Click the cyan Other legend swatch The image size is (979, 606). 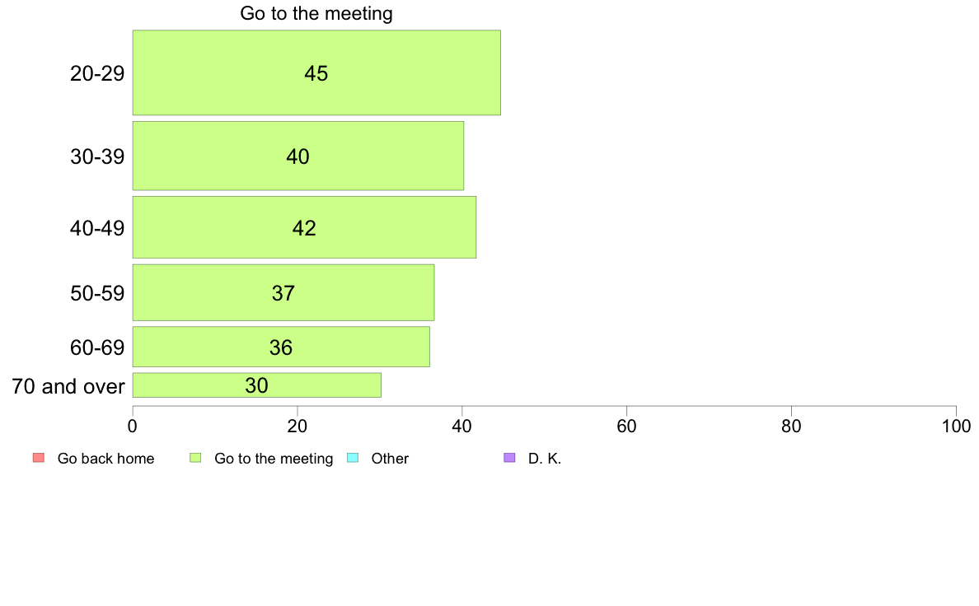point(352,459)
